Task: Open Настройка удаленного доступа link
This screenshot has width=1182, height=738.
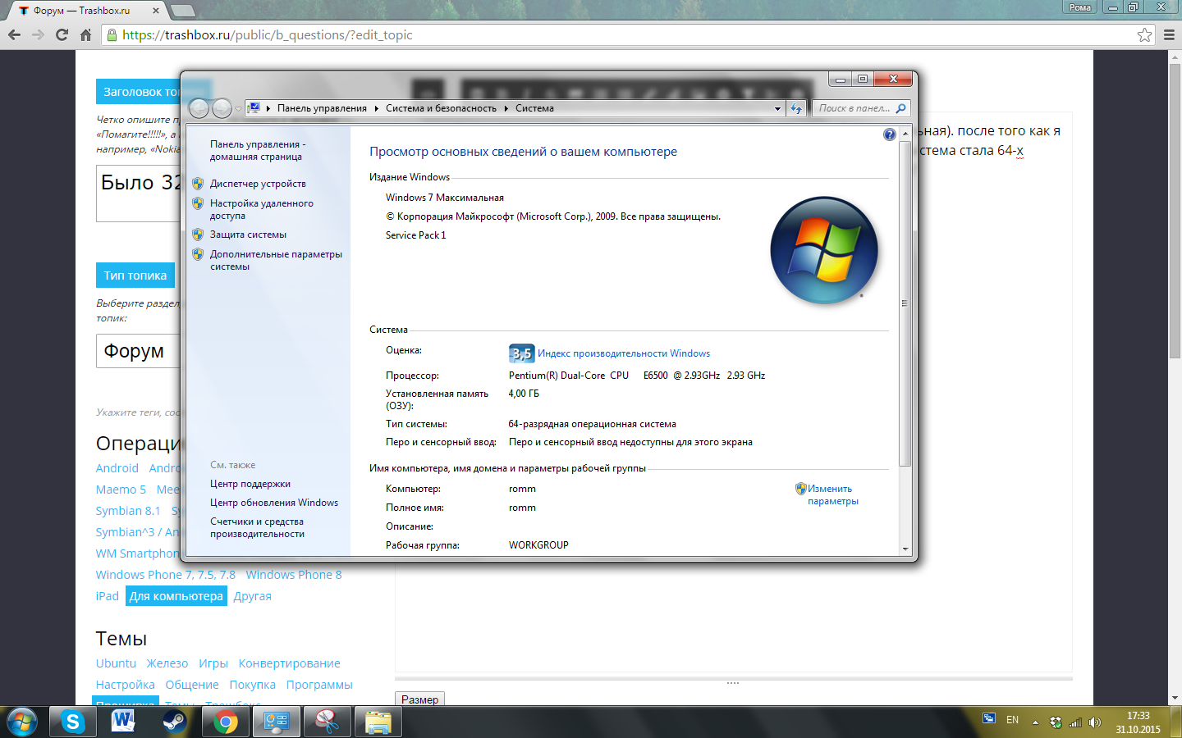Action: tap(261, 209)
